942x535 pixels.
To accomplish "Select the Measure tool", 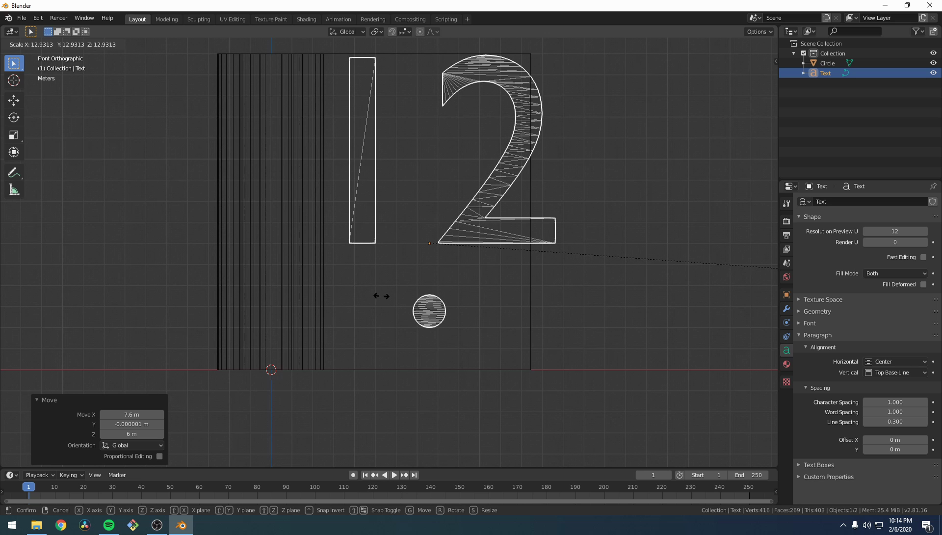I will (14, 190).
